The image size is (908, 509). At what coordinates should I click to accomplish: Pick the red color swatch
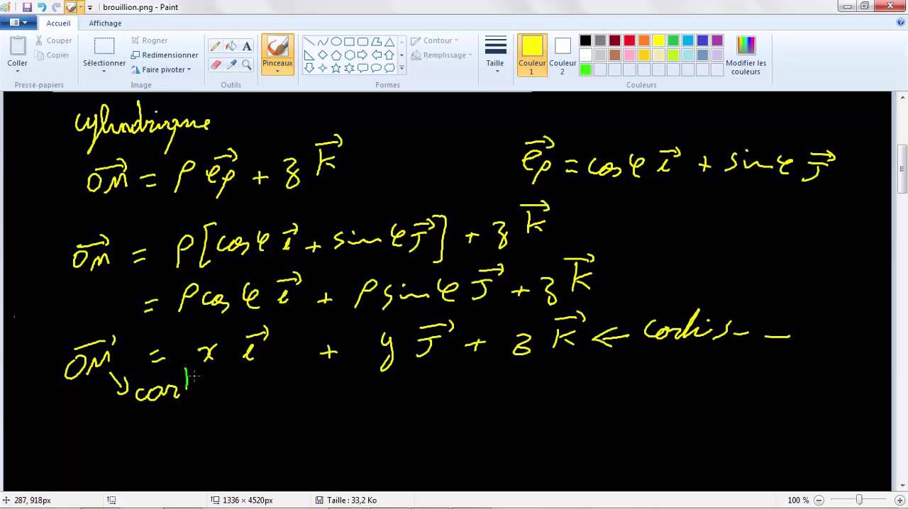(x=629, y=40)
